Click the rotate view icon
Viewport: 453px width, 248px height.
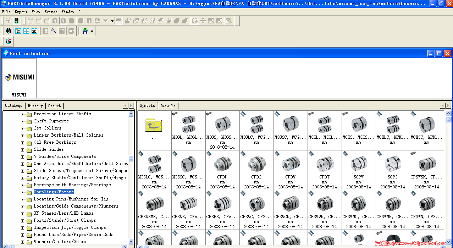[x=194, y=21]
